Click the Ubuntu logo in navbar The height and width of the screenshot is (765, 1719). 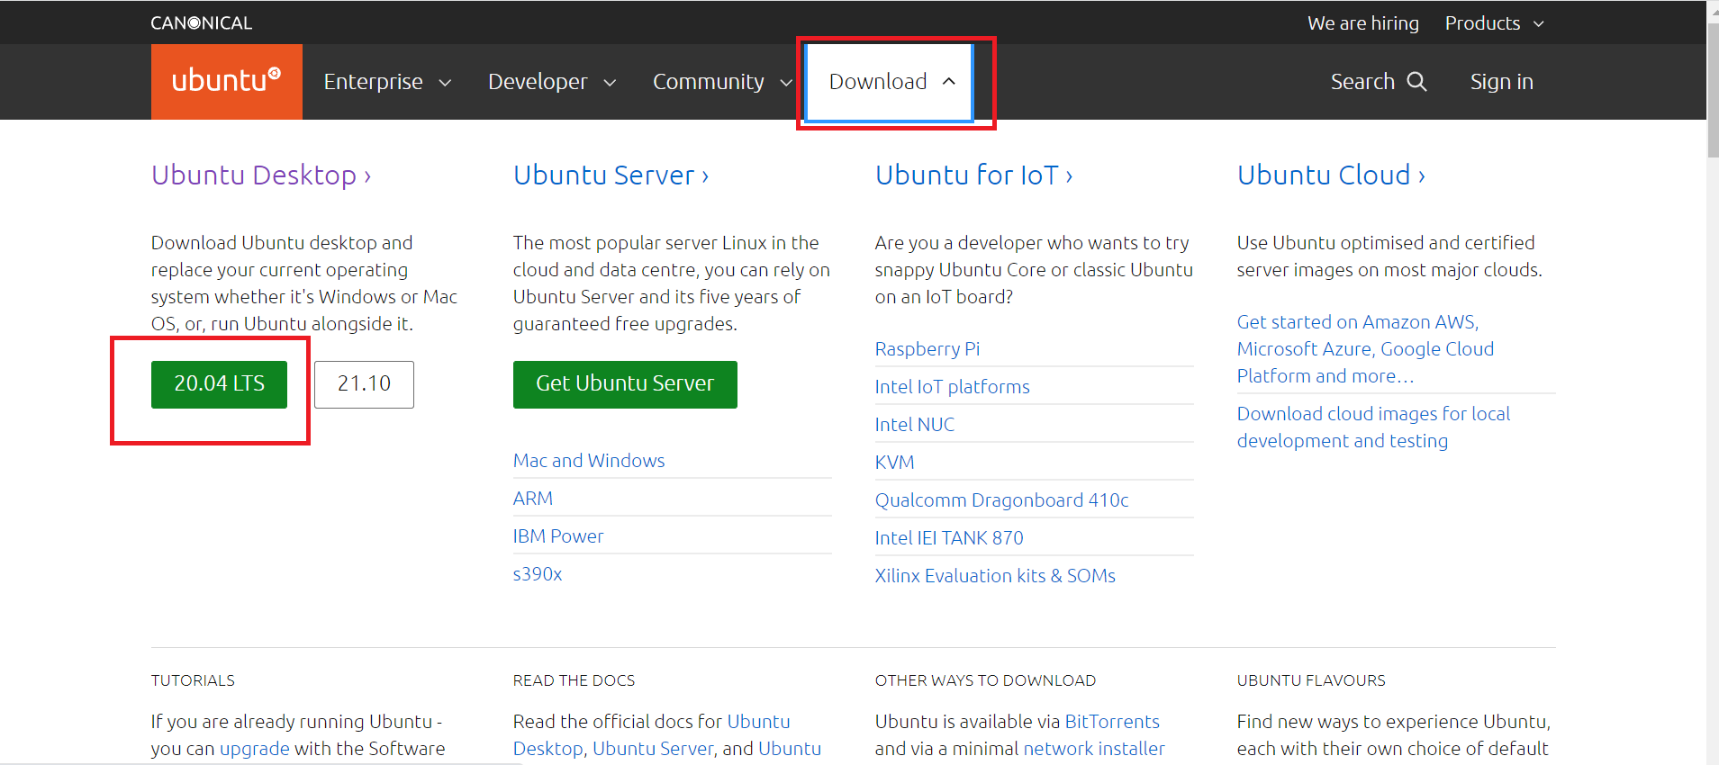point(226,81)
